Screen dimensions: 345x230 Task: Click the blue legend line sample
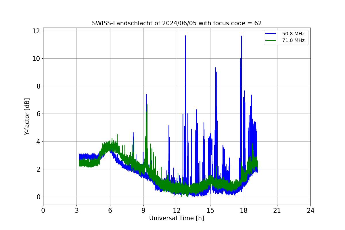click(x=271, y=34)
